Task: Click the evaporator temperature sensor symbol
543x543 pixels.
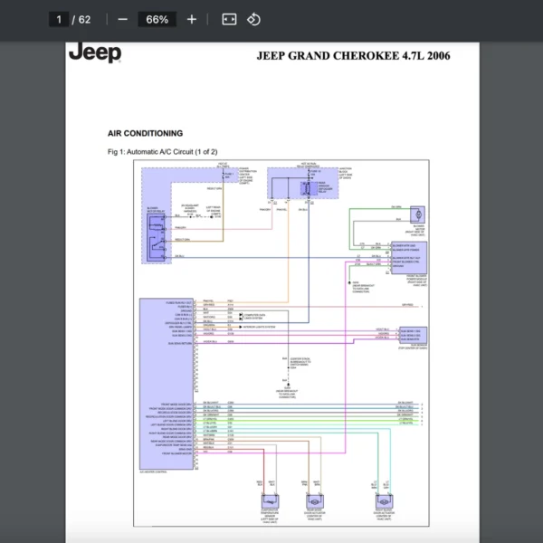Action: coord(268,500)
